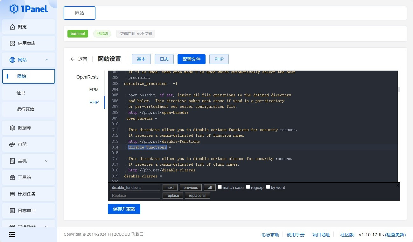This screenshot has width=413, height=242.
Task: Click the back arrow to return
Action: click(x=73, y=59)
